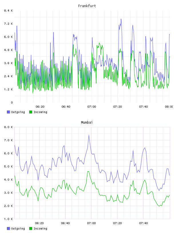Click the Frankfurt Outgoing blue legend swatch
The height and width of the screenshot is (233, 174).
pos(8,112)
